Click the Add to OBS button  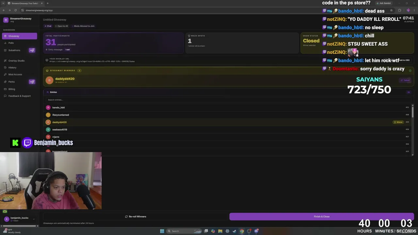404,60
